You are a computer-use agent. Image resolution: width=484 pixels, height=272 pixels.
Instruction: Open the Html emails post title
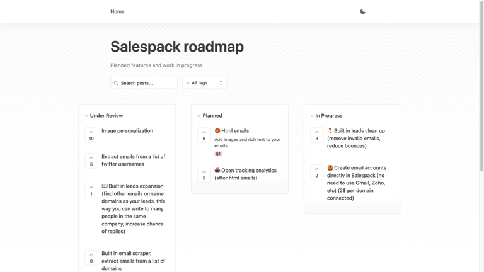(232, 131)
